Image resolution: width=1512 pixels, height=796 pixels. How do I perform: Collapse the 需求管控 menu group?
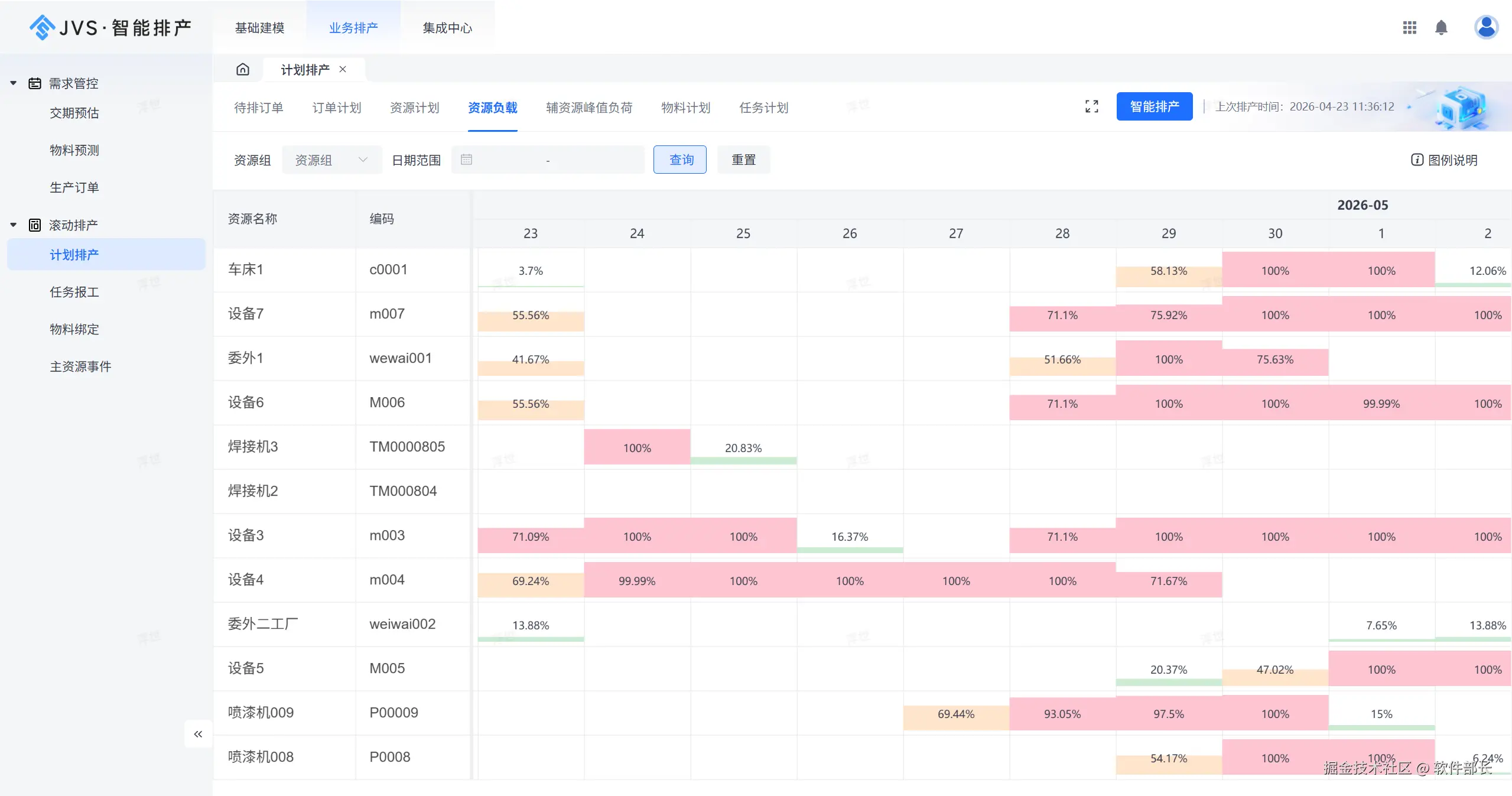(14, 83)
